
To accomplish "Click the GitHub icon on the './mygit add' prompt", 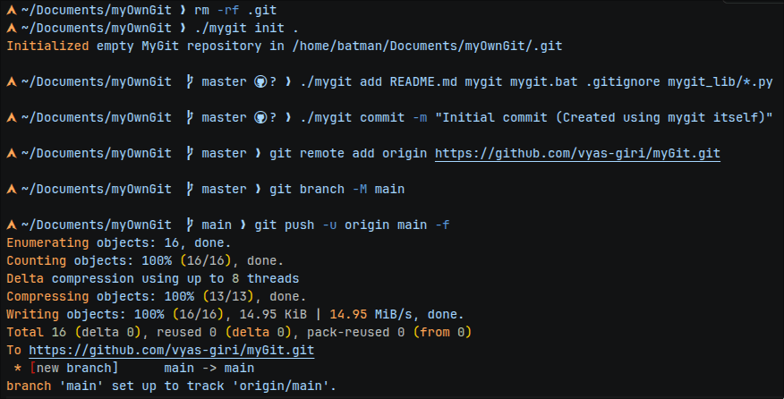I will (260, 81).
